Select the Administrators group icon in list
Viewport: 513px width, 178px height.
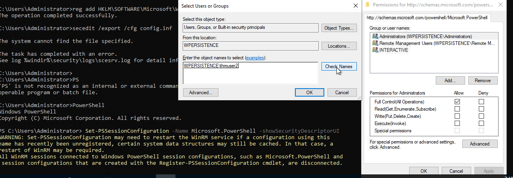(375, 36)
